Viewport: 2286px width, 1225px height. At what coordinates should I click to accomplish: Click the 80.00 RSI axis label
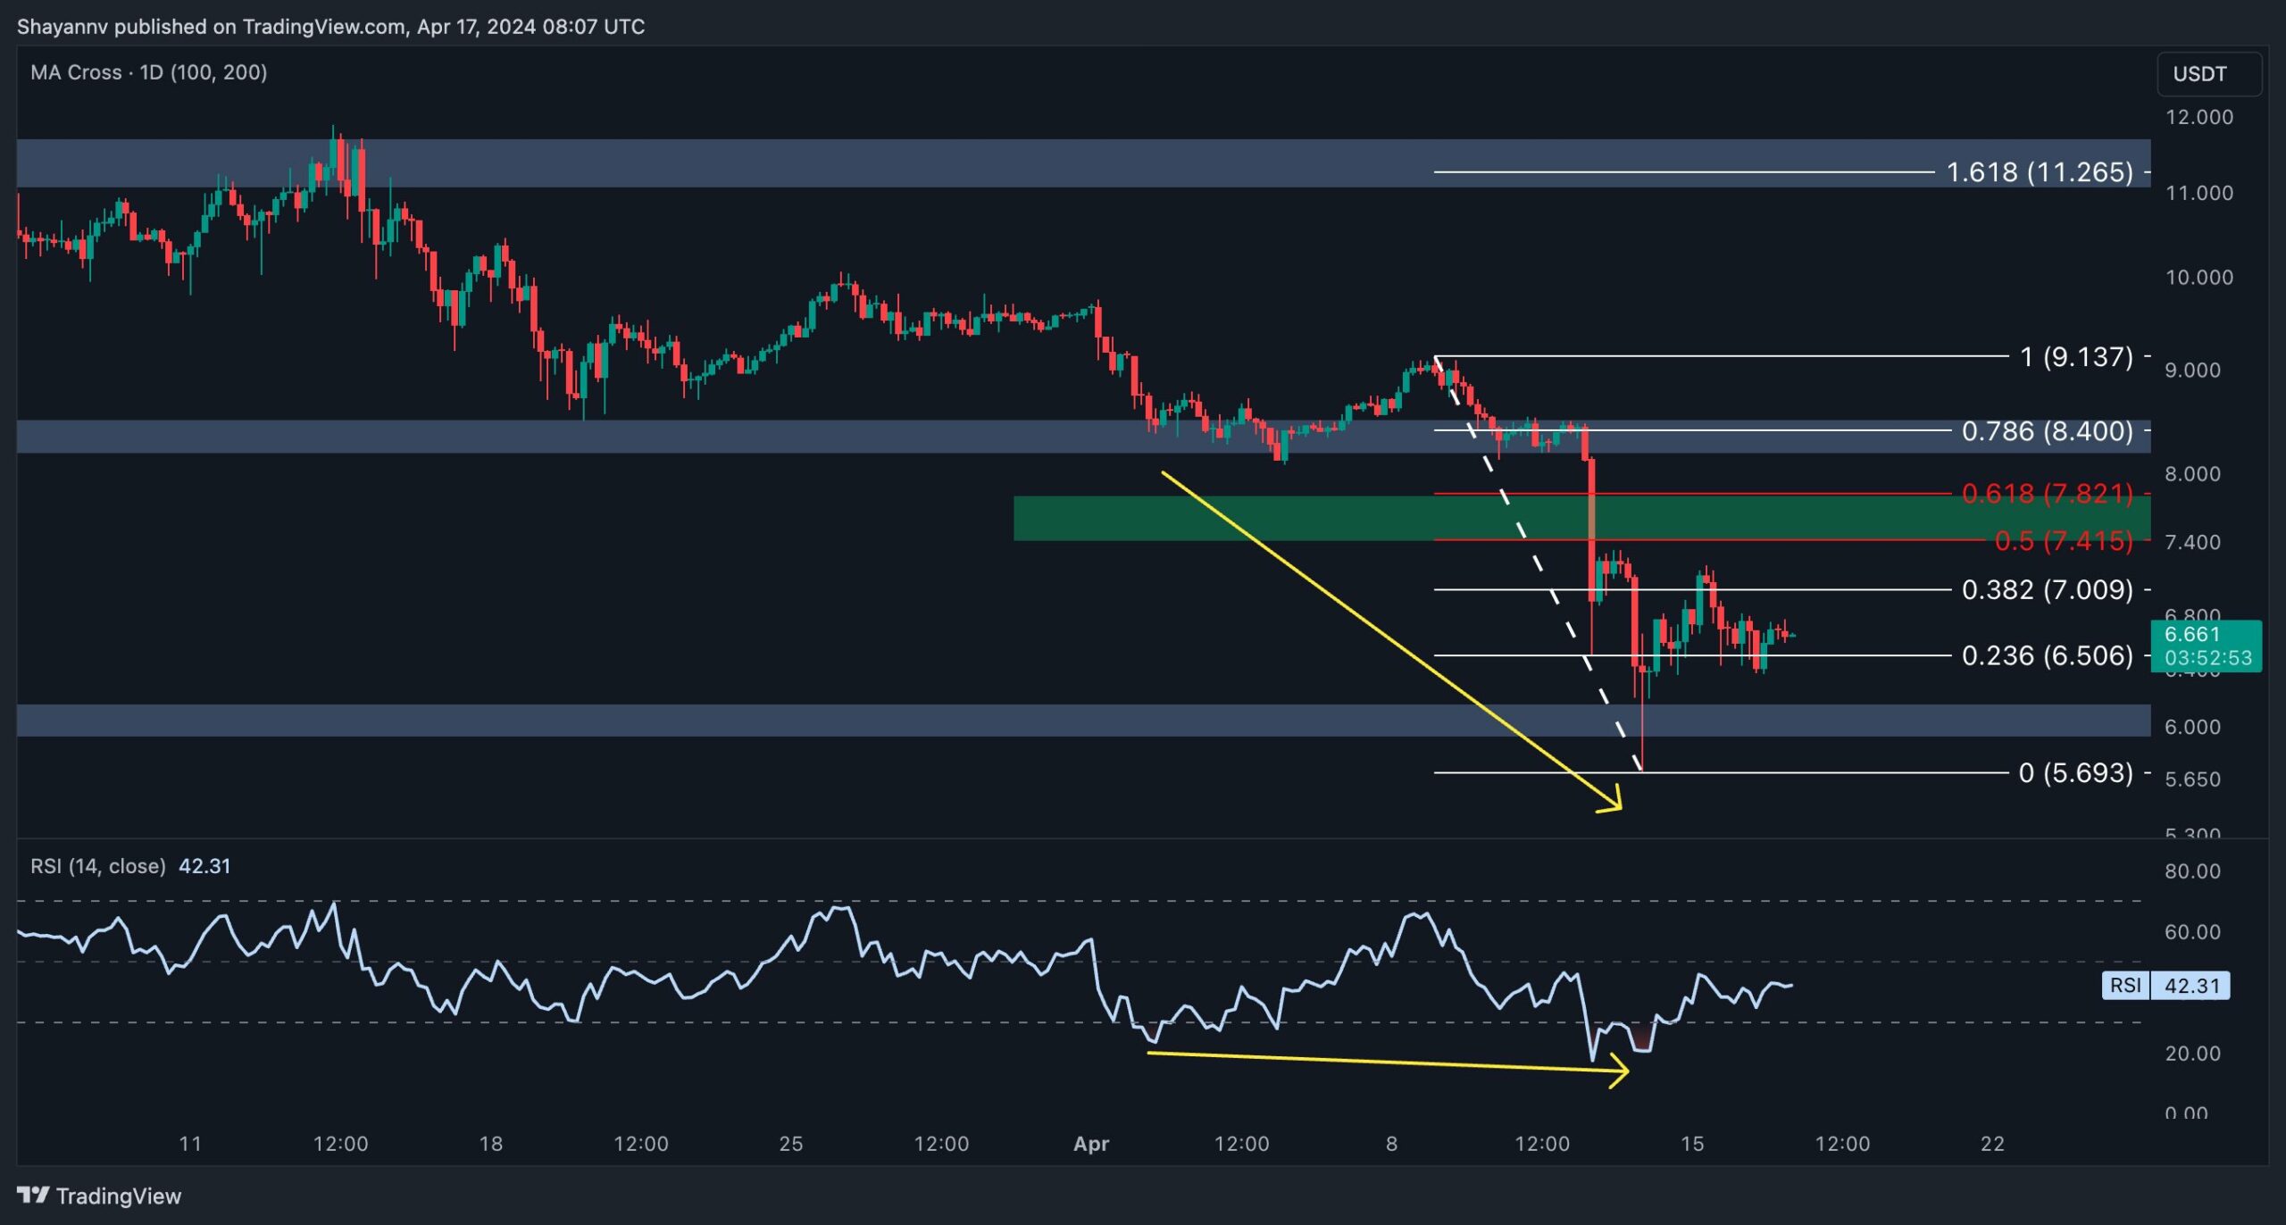2192,871
